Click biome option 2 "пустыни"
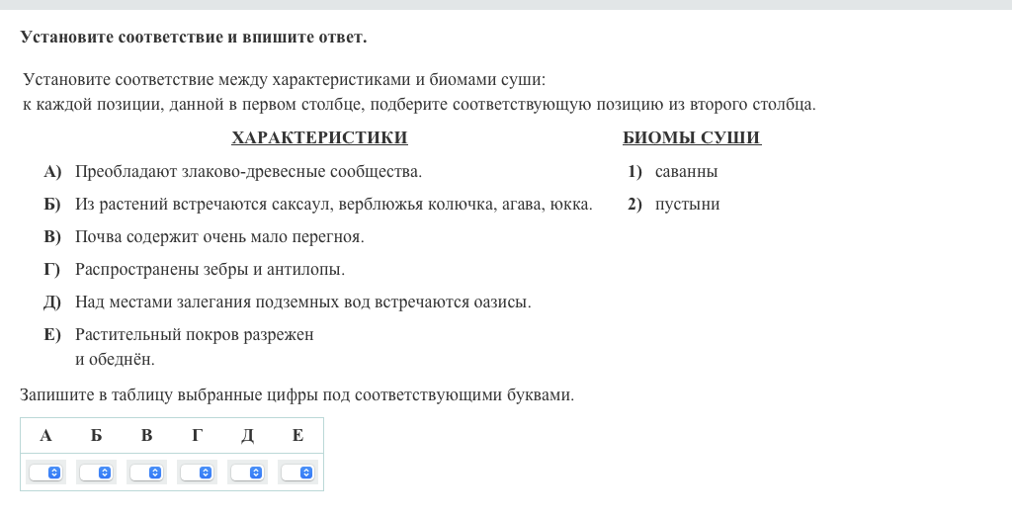Image resolution: width=1012 pixels, height=518 pixels. [x=687, y=205]
